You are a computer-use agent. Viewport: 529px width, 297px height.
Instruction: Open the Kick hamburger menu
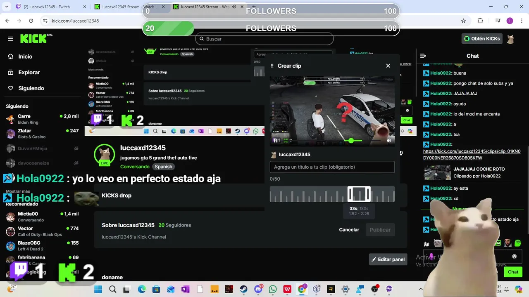[x=10, y=39]
